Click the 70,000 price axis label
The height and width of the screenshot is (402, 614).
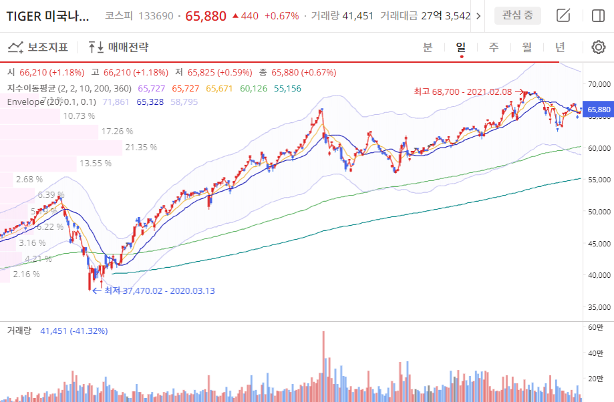point(599,83)
